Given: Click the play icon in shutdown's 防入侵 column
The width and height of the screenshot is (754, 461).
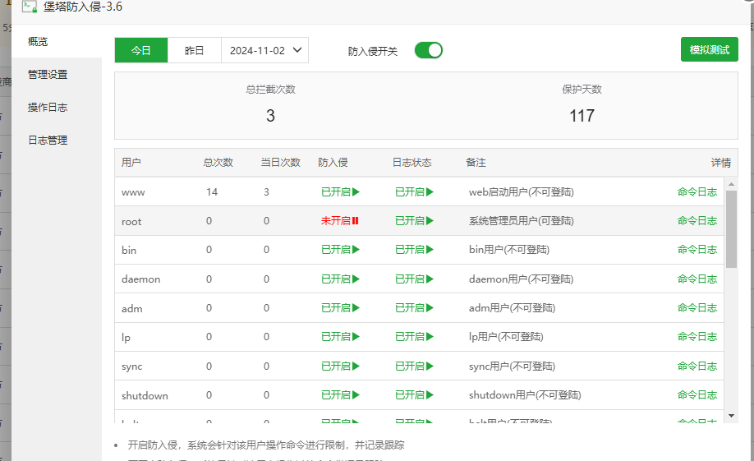Looking at the screenshot, I should [356, 395].
